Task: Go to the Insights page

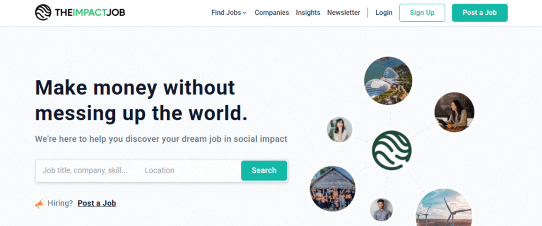Action: [x=308, y=13]
